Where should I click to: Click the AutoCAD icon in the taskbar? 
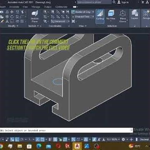click(x=77, y=146)
